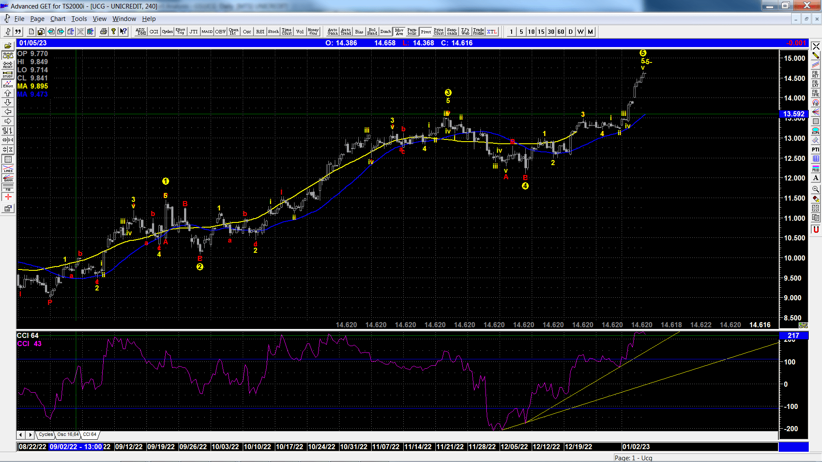Click the magnifier zoom icon on right sidebar
This screenshot has height=462, width=822.
(816, 189)
